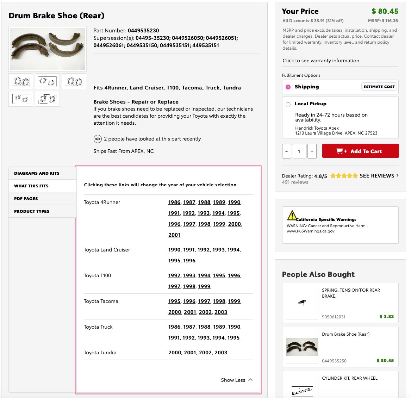
Task: Select the second diagram thumbnail in top row
Action: pyautogui.click(x=48, y=81)
